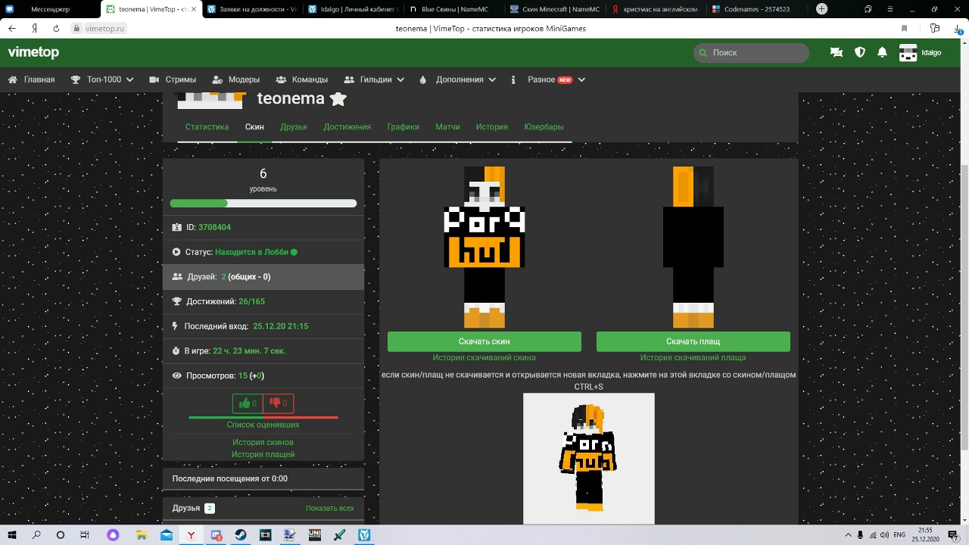This screenshot has width=969, height=545.
Task: Expand the Топ-1000 dropdown menu
Action: pyautogui.click(x=102, y=79)
